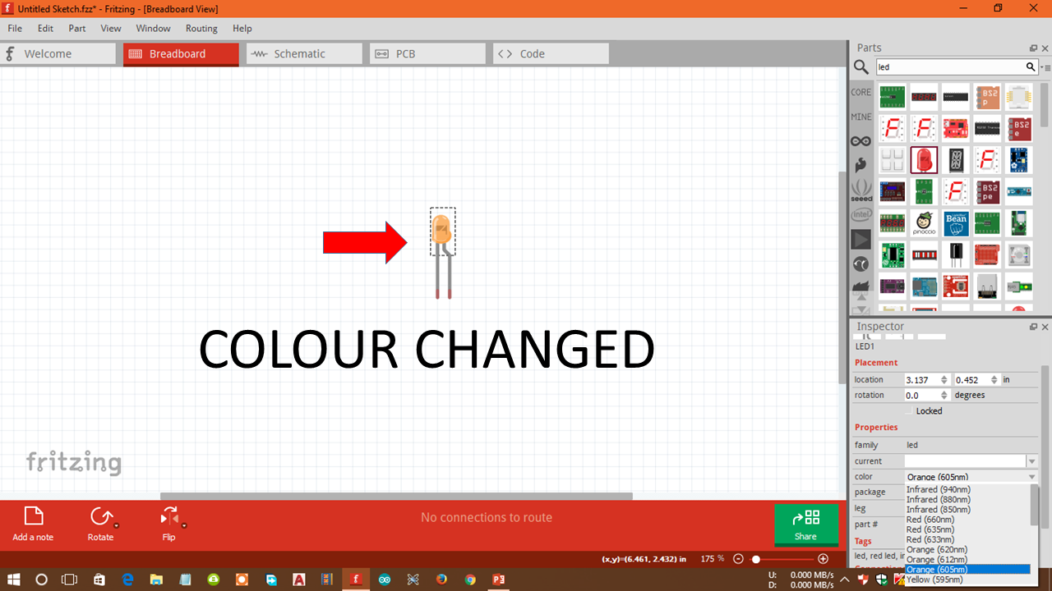Open the Rotate dropdown arrow
Image resolution: width=1052 pixels, height=591 pixels.
pyautogui.click(x=117, y=526)
